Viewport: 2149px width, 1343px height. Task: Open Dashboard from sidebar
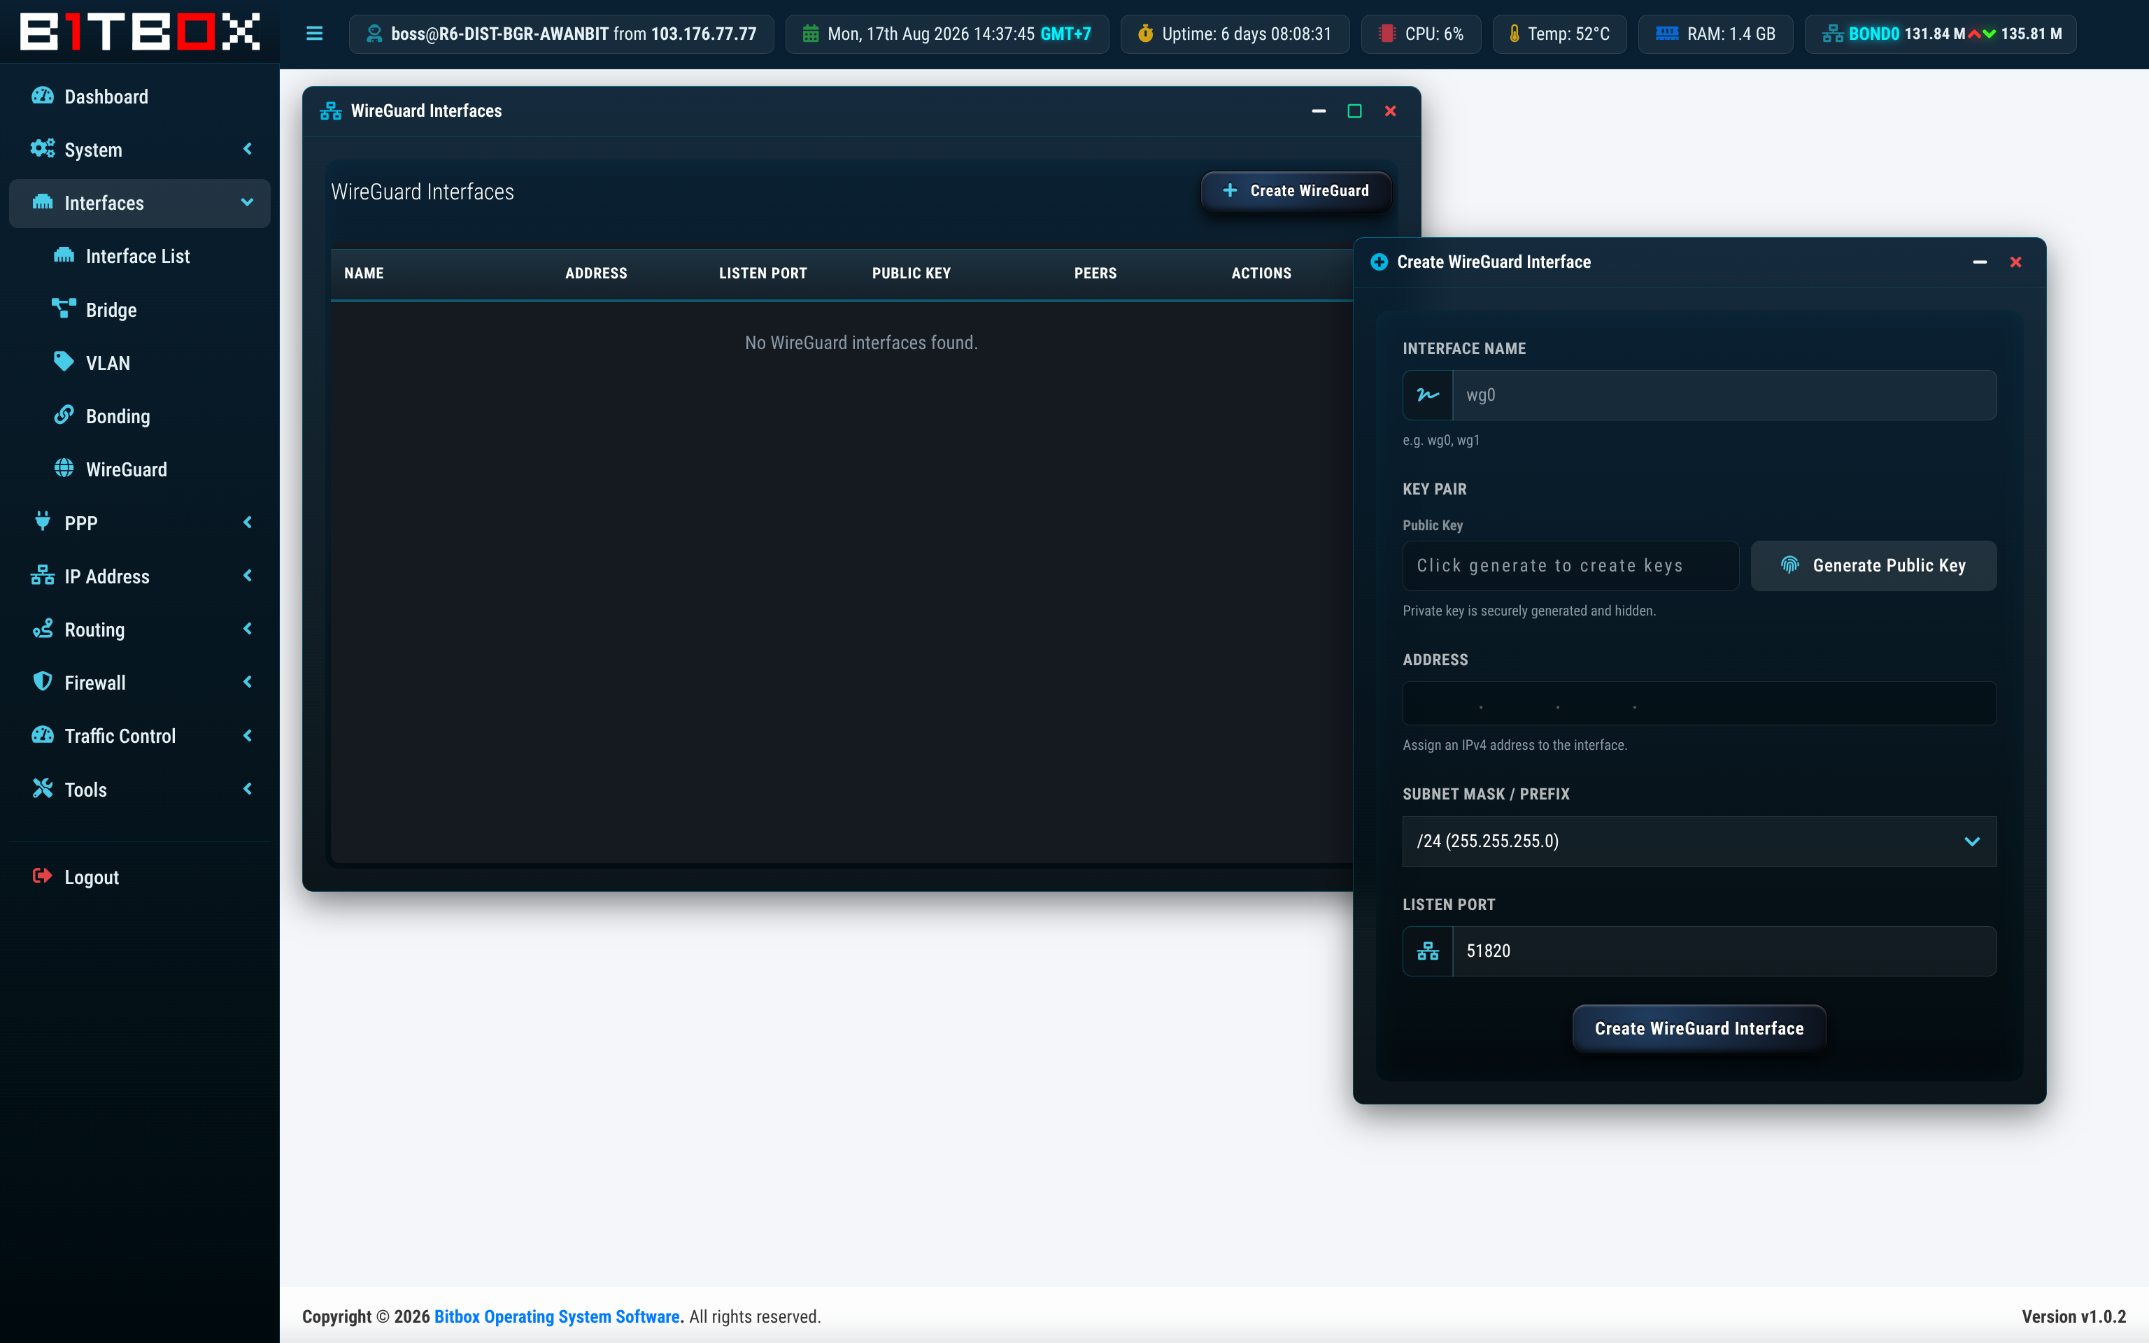pos(139,97)
